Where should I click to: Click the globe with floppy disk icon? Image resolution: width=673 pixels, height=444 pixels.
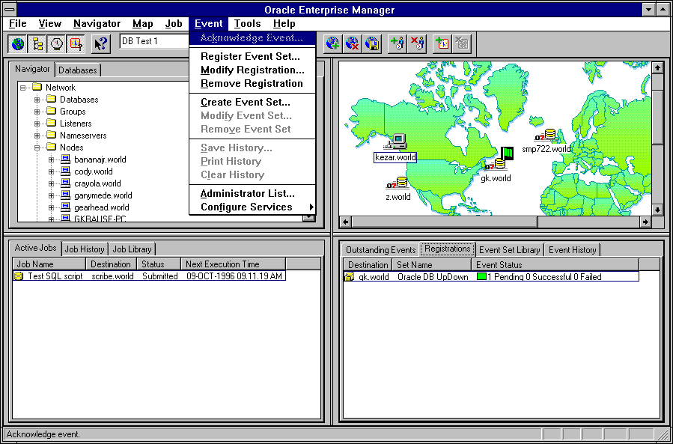click(x=372, y=43)
